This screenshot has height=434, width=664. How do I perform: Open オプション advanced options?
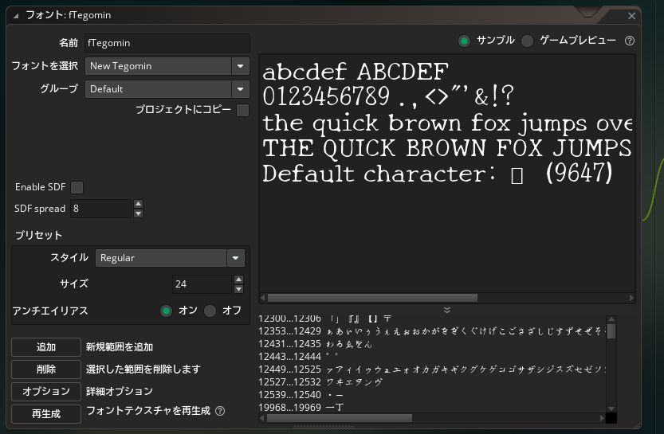pos(46,391)
